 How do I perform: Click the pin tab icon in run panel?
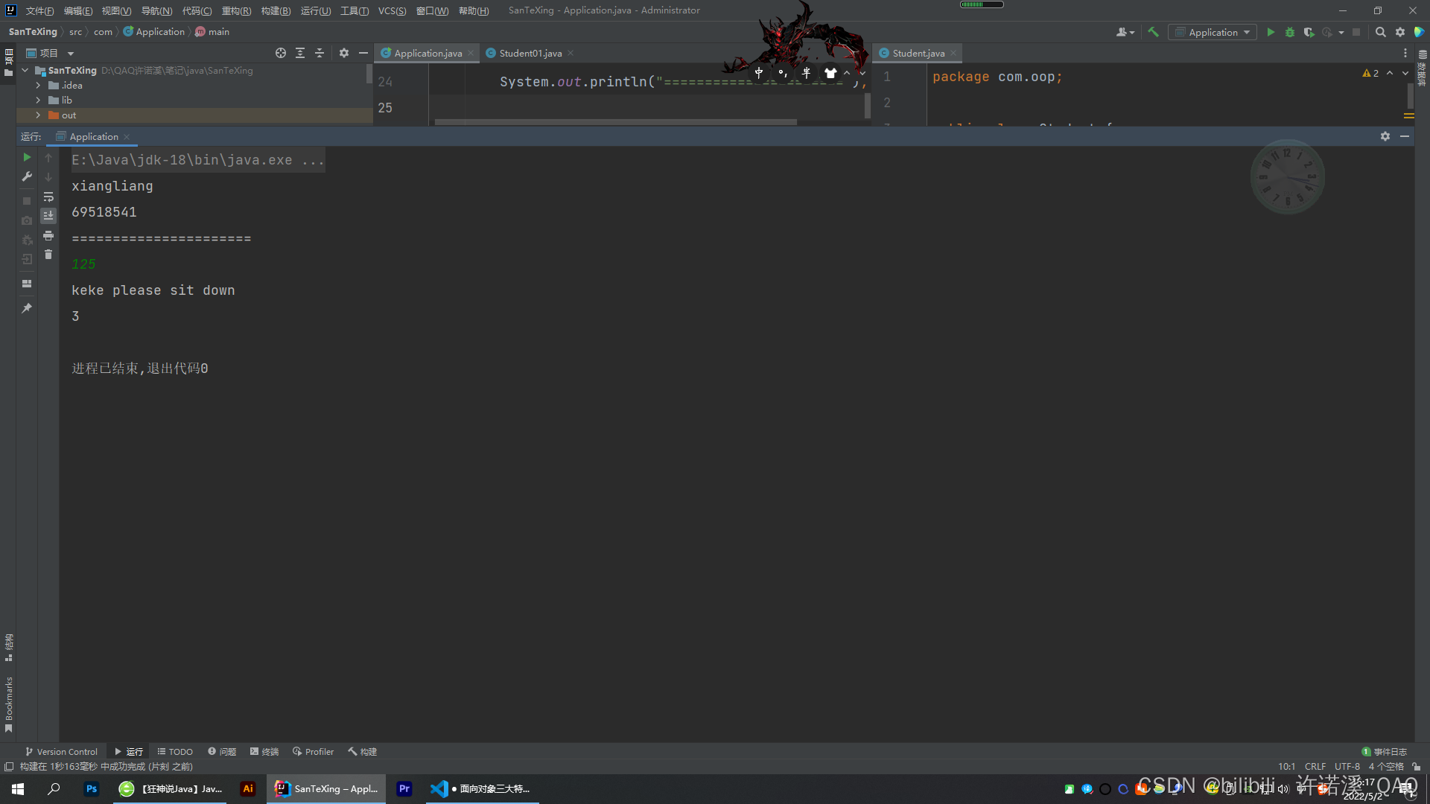27,307
